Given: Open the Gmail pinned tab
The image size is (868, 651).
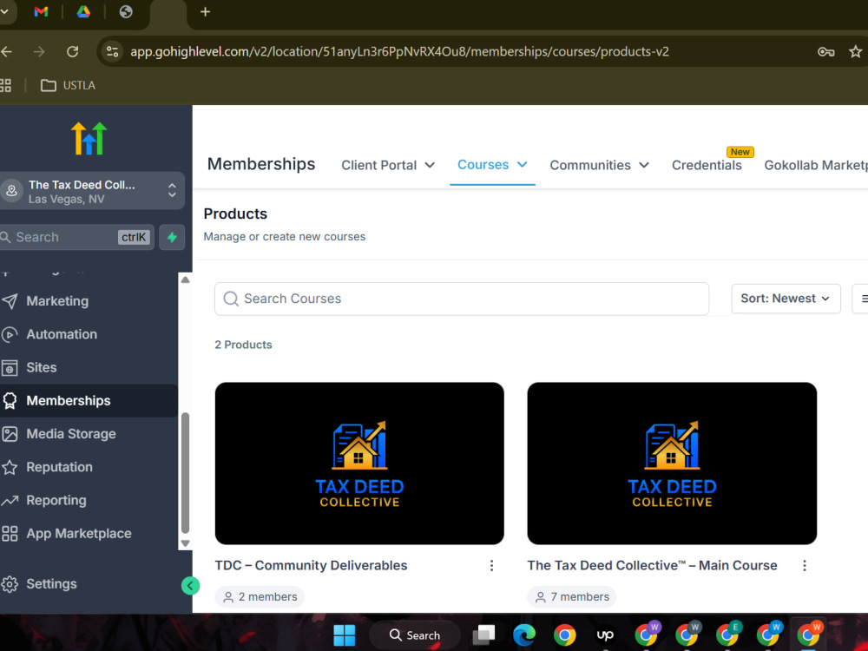Looking at the screenshot, I should [x=41, y=11].
